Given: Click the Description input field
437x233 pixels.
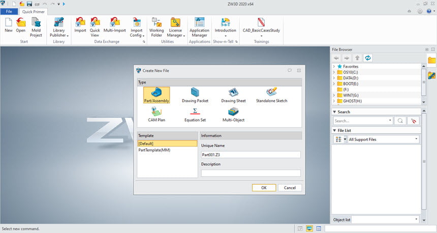Looking at the screenshot, I should (x=251, y=173).
